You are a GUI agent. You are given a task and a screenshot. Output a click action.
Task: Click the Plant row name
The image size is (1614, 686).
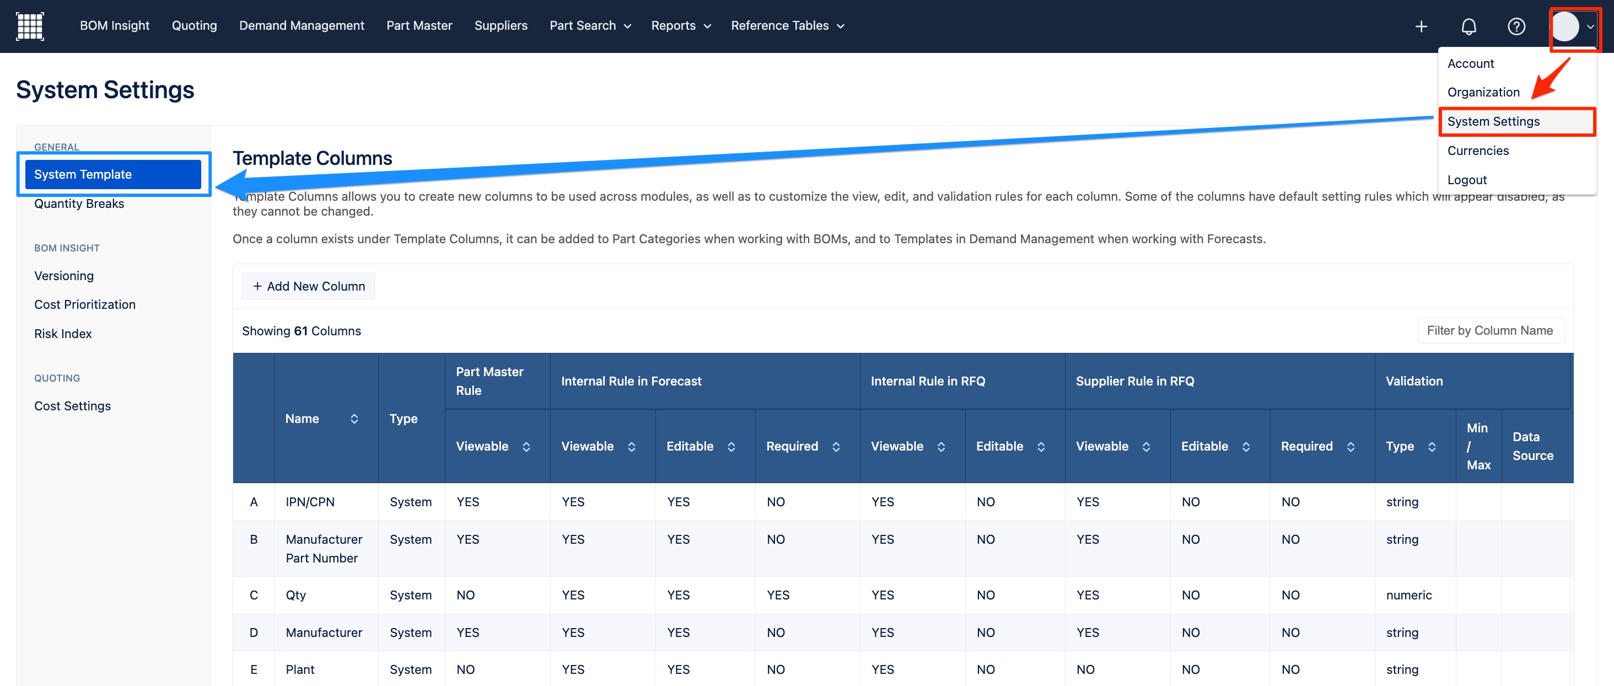click(300, 669)
